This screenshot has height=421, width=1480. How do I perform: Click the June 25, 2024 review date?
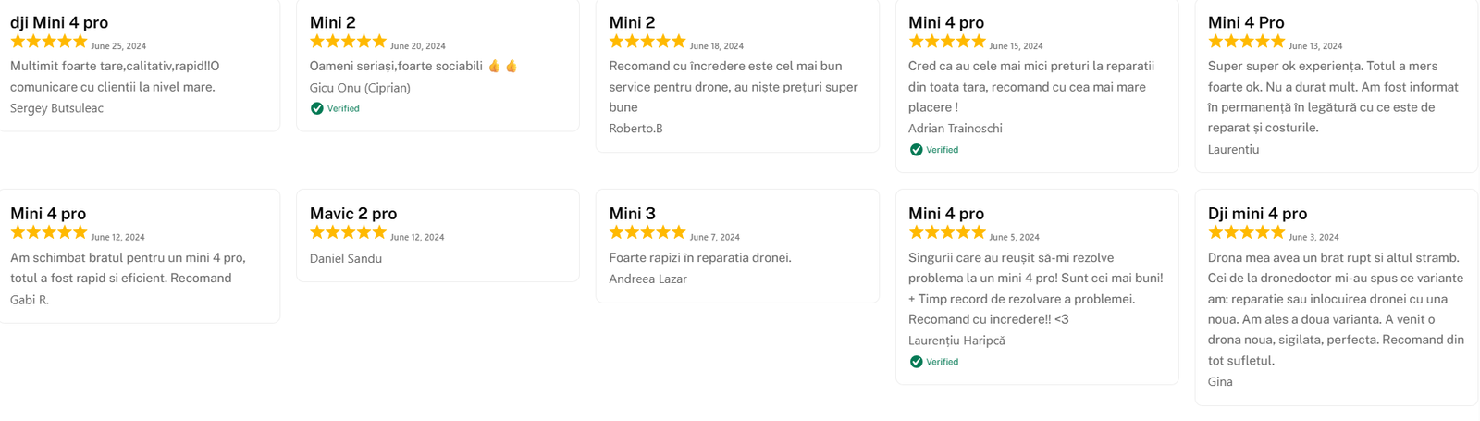click(x=118, y=46)
